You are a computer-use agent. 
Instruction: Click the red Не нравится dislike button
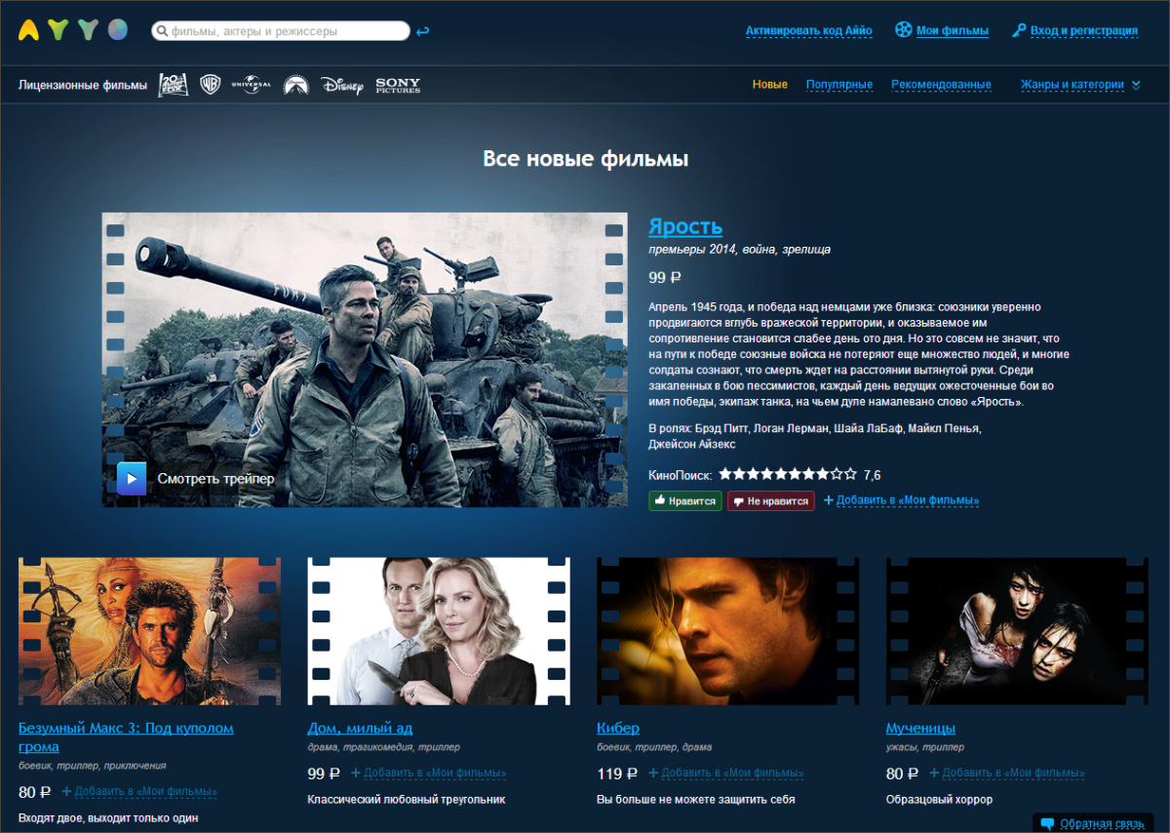pos(770,500)
